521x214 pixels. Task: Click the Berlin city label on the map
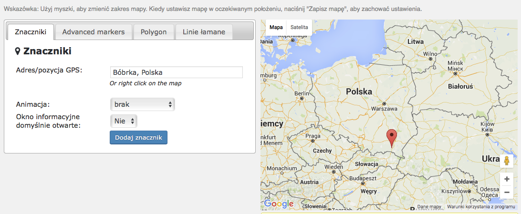click(302, 93)
